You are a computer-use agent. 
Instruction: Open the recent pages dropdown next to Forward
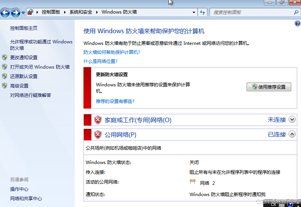click(x=23, y=13)
